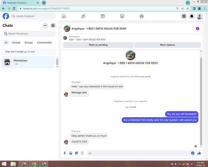
Task: Click the Search Facebook box
Action: (x=33, y=16)
